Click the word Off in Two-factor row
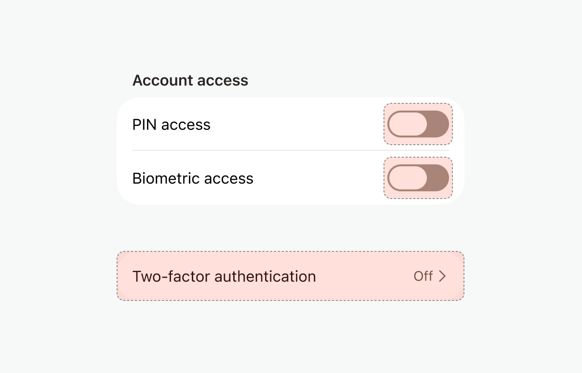The height and width of the screenshot is (373, 582). 423,276
